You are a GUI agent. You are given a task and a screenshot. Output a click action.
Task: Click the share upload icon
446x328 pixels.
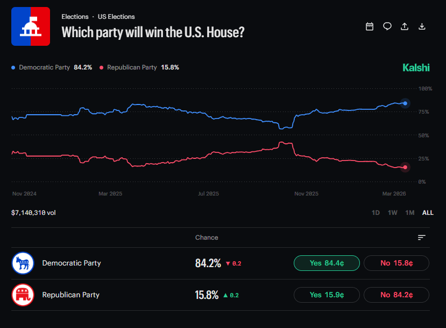tap(405, 26)
